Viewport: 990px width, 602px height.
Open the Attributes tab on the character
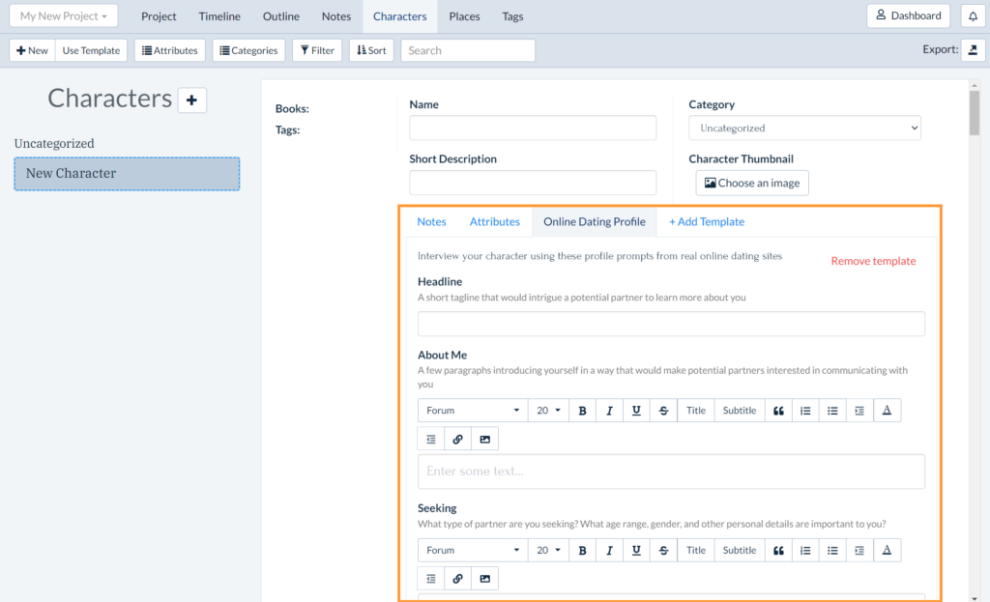(494, 221)
